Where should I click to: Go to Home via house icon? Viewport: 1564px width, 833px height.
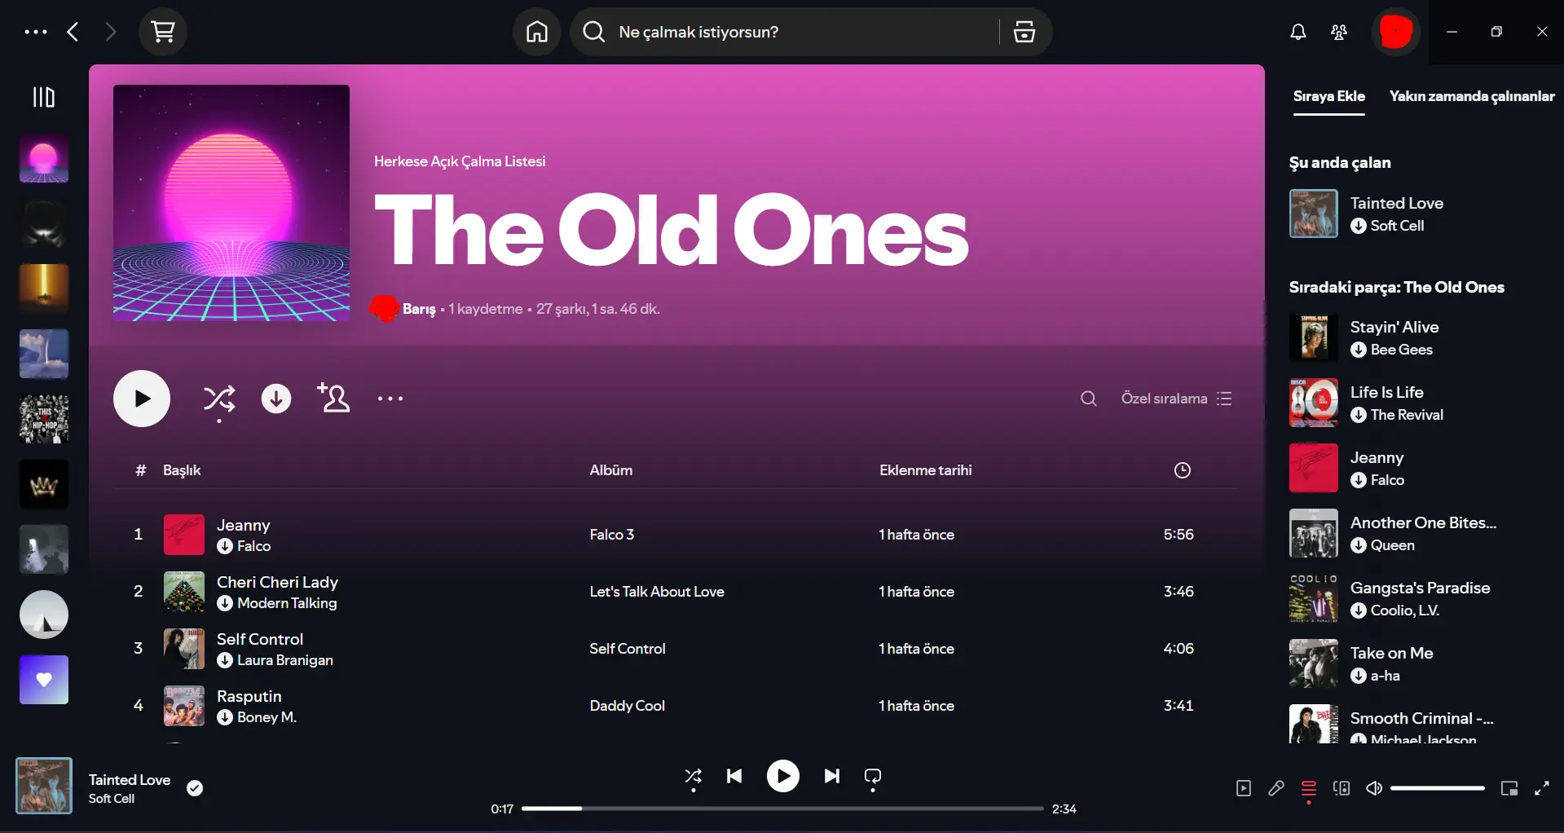536,32
